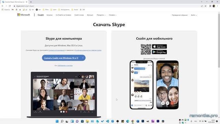Expand the Войти sign-in dropdown
This screenshot has height=124, width=220.
pos(194,15)
